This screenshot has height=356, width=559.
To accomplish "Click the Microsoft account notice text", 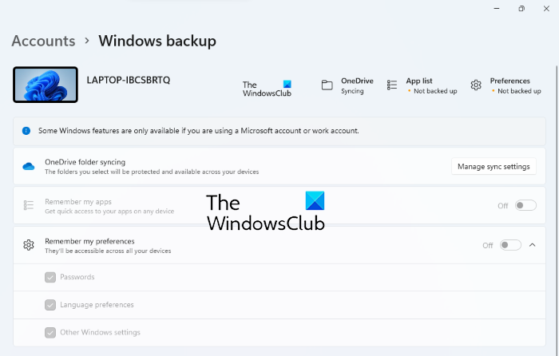I will pyautogui.click(x=199, y=131).
